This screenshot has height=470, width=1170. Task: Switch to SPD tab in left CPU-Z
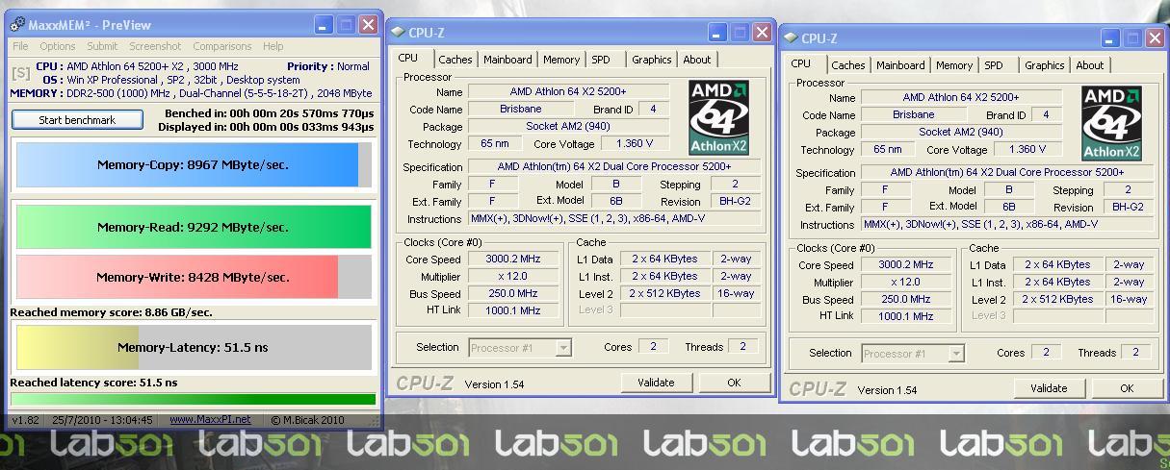pos(601,60)
